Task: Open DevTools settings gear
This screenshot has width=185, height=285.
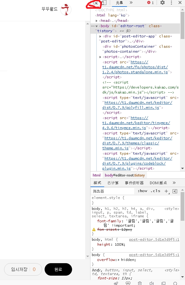Action: pos(162,2)
